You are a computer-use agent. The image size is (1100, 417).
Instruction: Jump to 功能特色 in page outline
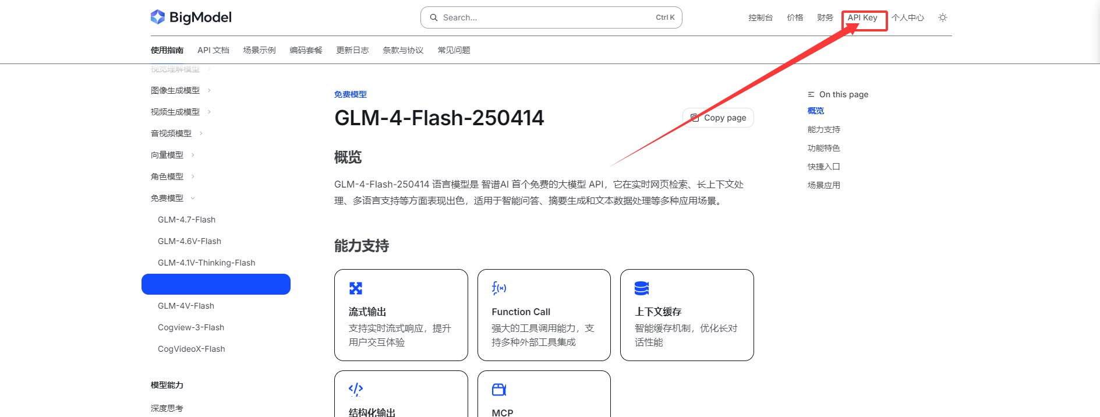point(824,148)
